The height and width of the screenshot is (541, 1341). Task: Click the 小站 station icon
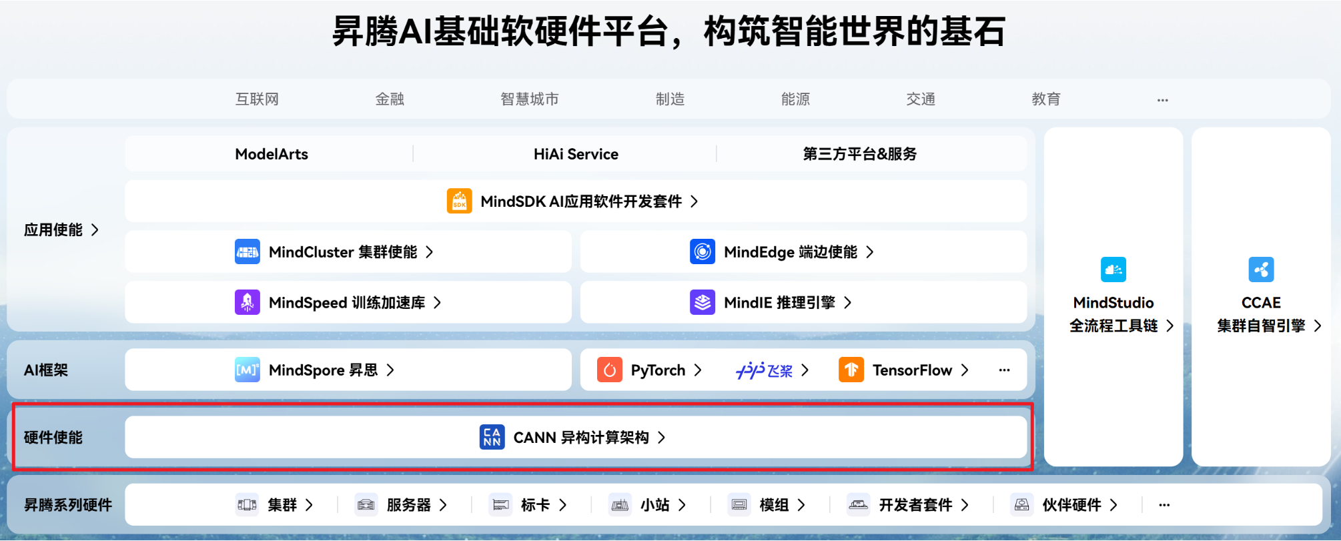pos(620,505)
